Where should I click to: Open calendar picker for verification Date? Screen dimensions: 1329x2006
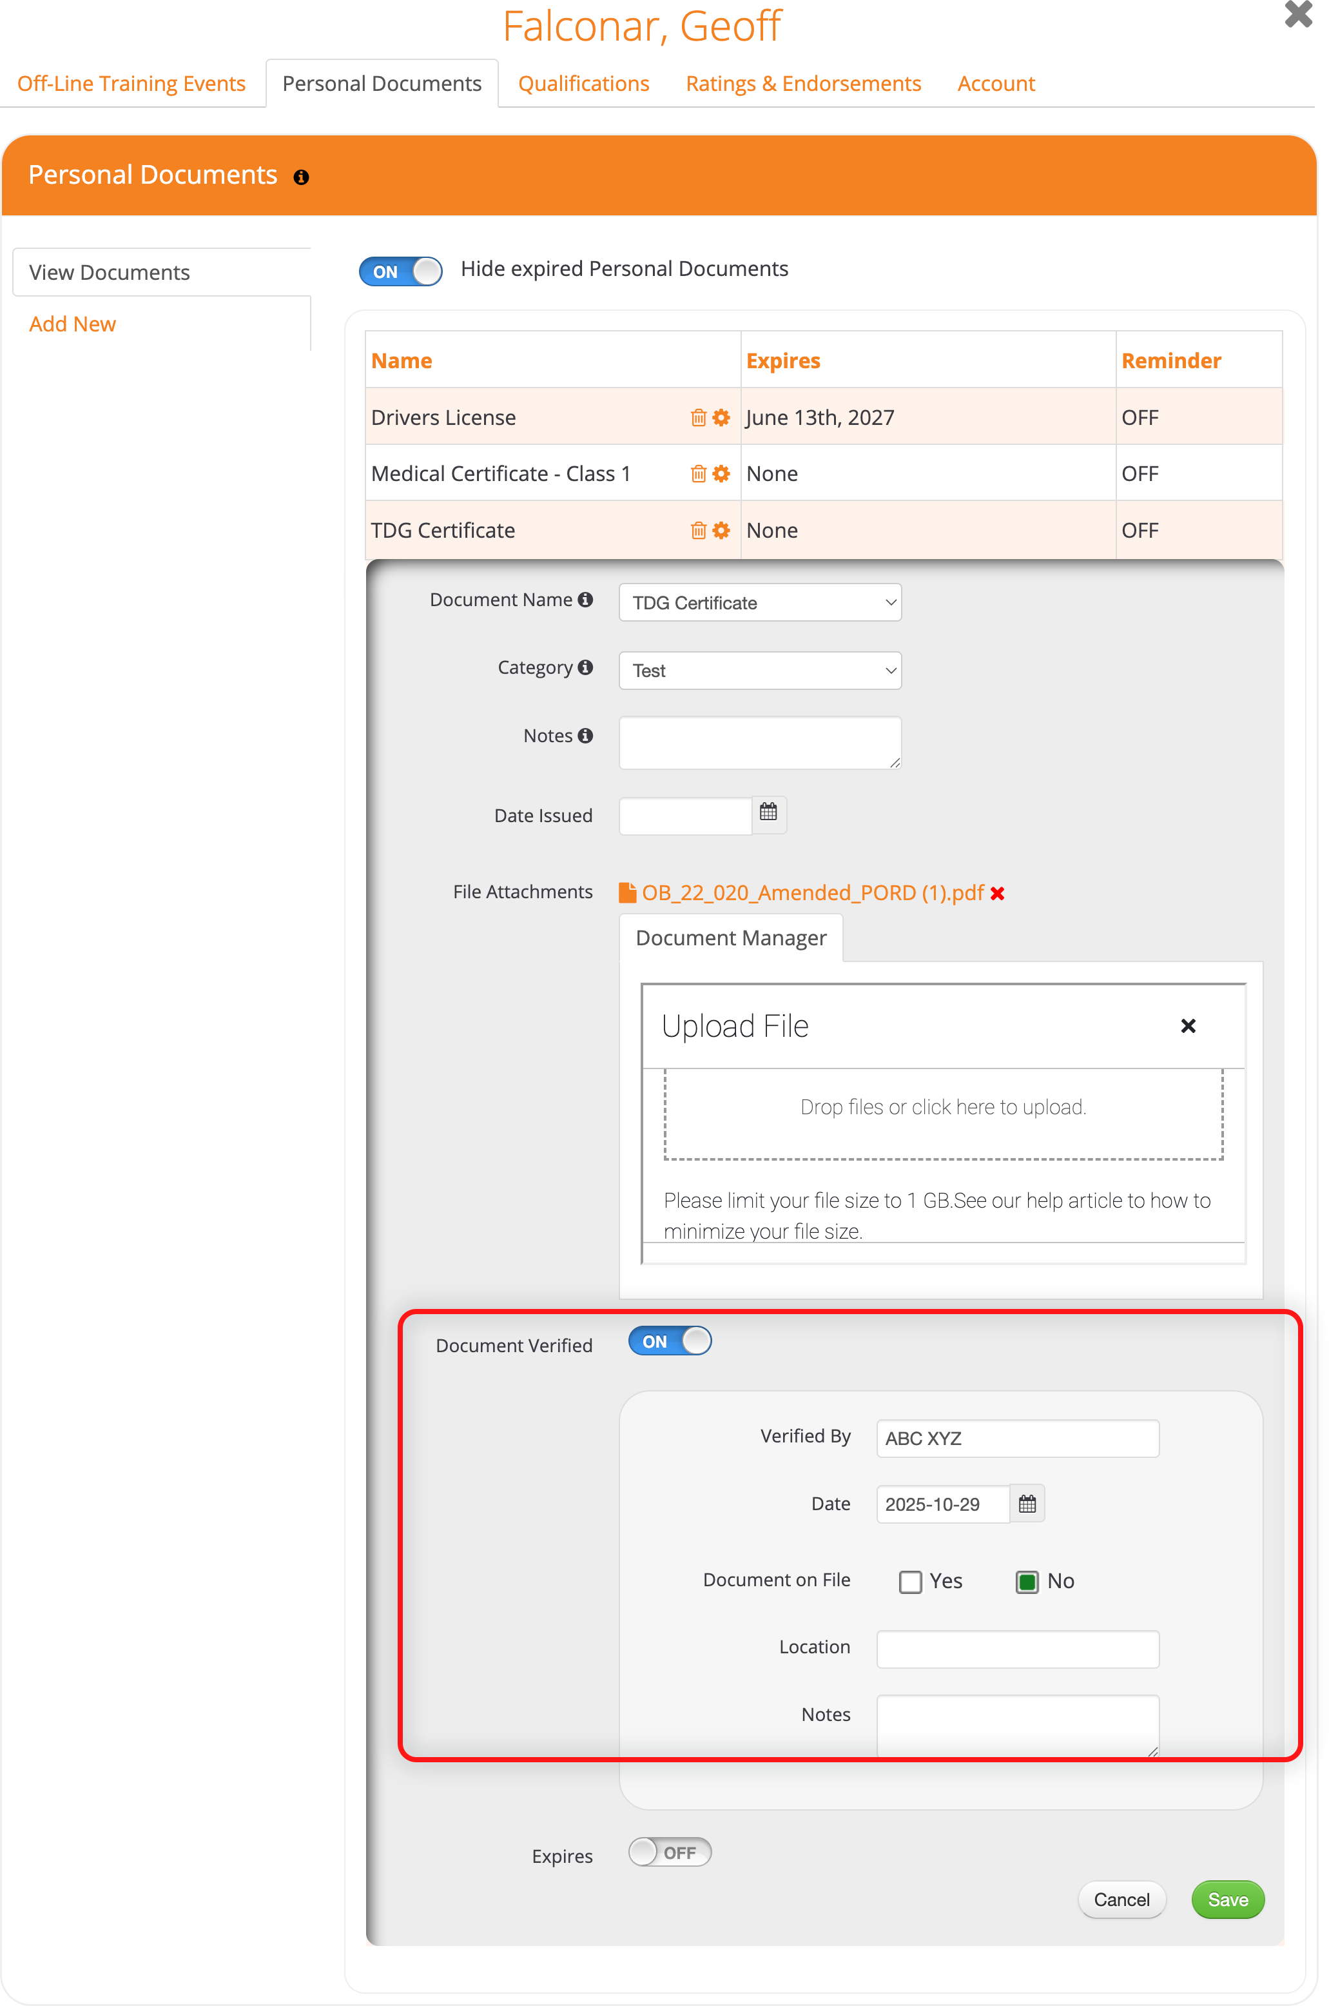1027,1504
